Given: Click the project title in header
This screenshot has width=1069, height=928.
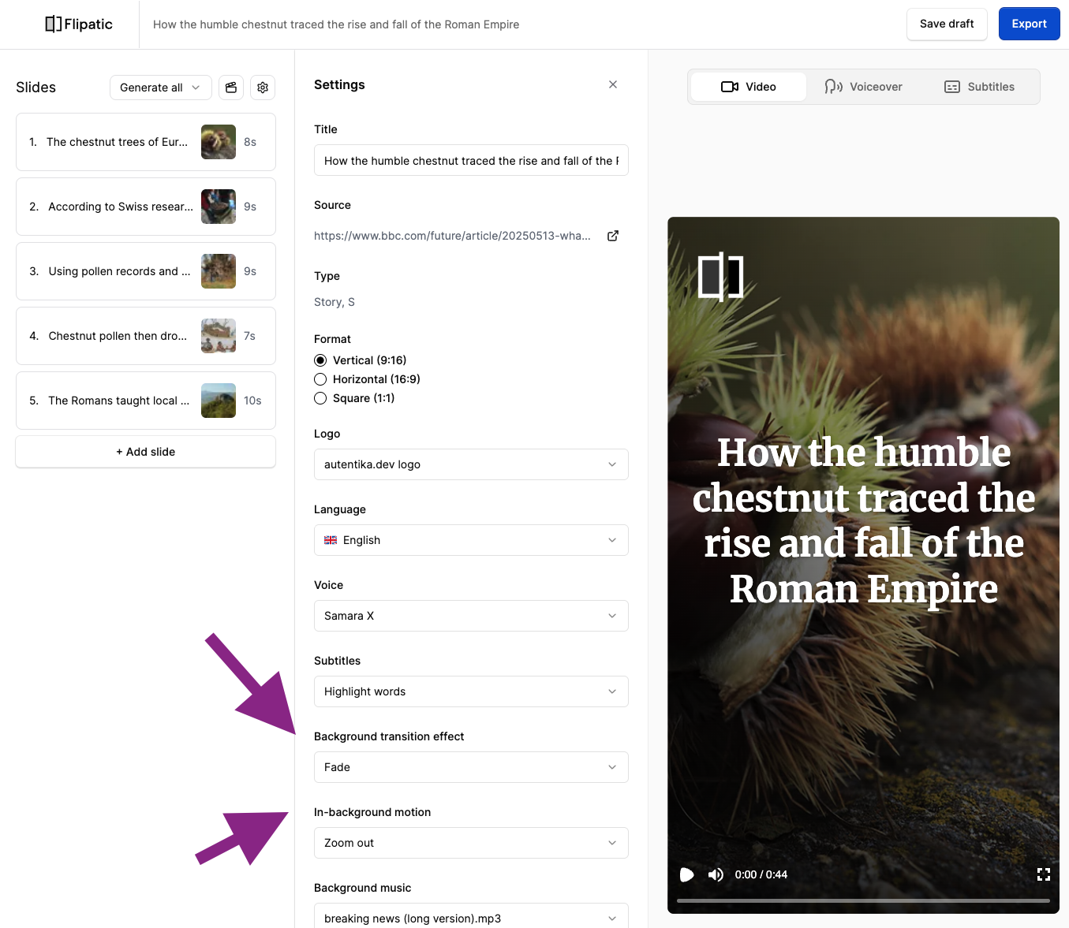Looking at the screenshot, I should [336, 24].
